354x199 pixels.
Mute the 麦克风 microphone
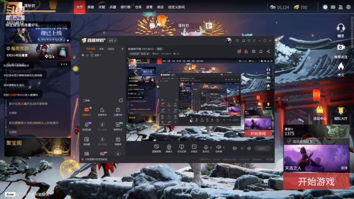coord(206,149)
